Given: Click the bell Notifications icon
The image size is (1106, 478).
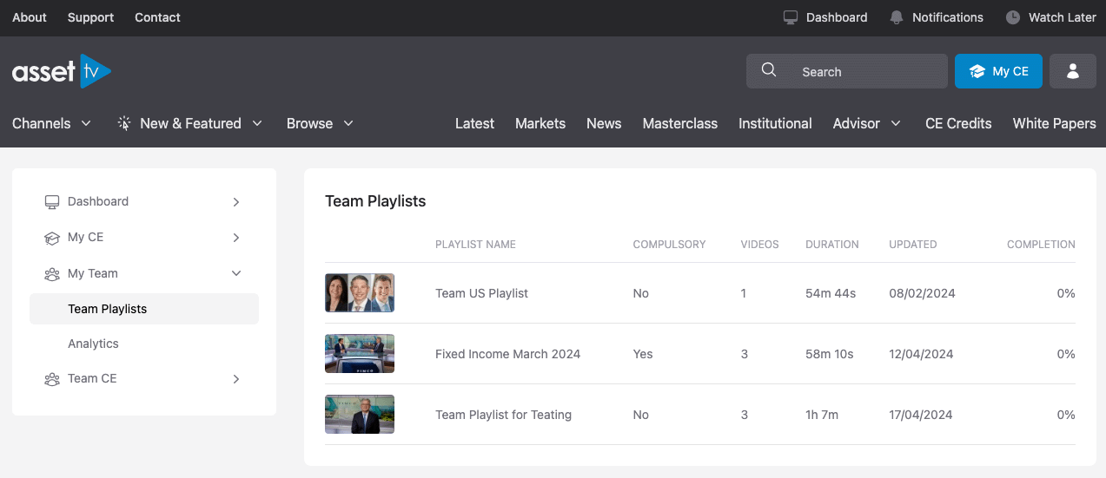Looking at the screenshot, I should (x=897, y=17).
